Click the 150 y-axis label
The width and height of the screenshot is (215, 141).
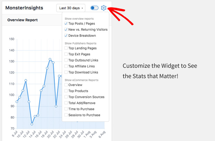click(x=12, y=39)
